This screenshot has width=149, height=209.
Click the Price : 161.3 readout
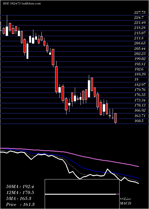coord(20,205)
